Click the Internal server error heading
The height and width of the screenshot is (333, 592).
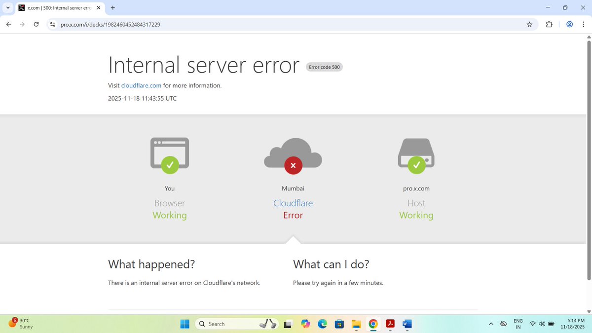click(204, 65)
